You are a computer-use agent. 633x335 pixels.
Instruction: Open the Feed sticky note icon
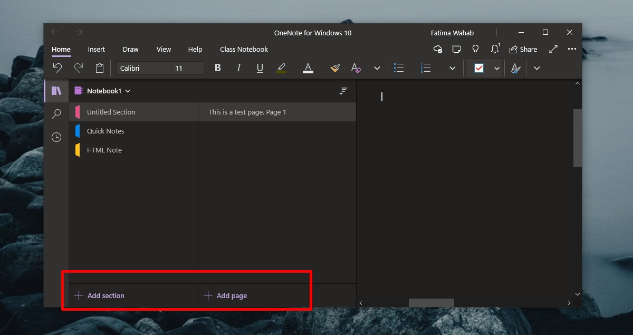[456, 49]
